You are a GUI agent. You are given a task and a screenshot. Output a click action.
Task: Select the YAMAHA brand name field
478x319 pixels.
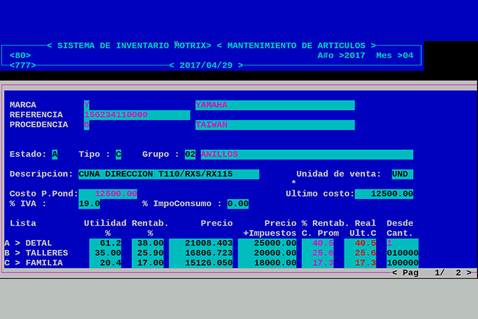coord(275,105)
